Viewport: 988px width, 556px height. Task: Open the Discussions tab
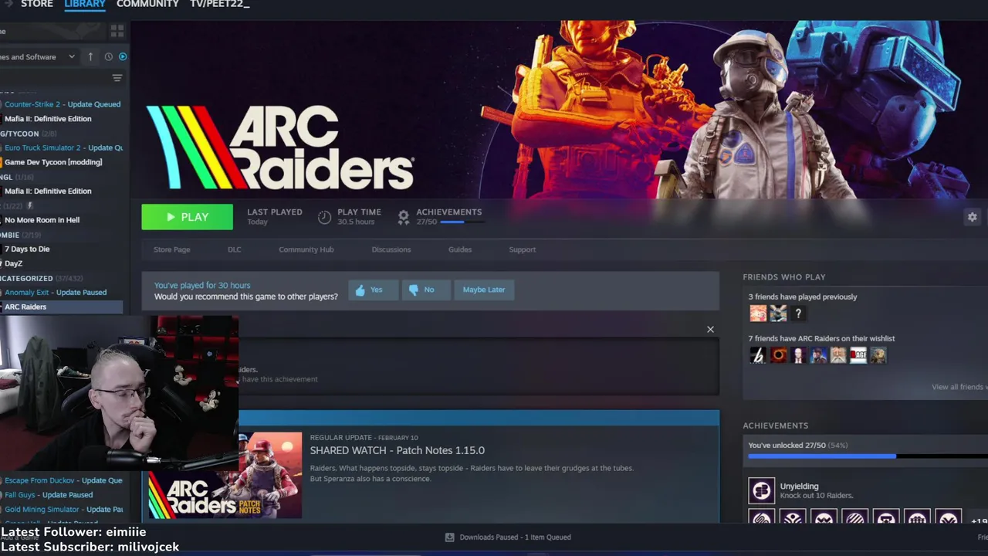coord(391,249)
